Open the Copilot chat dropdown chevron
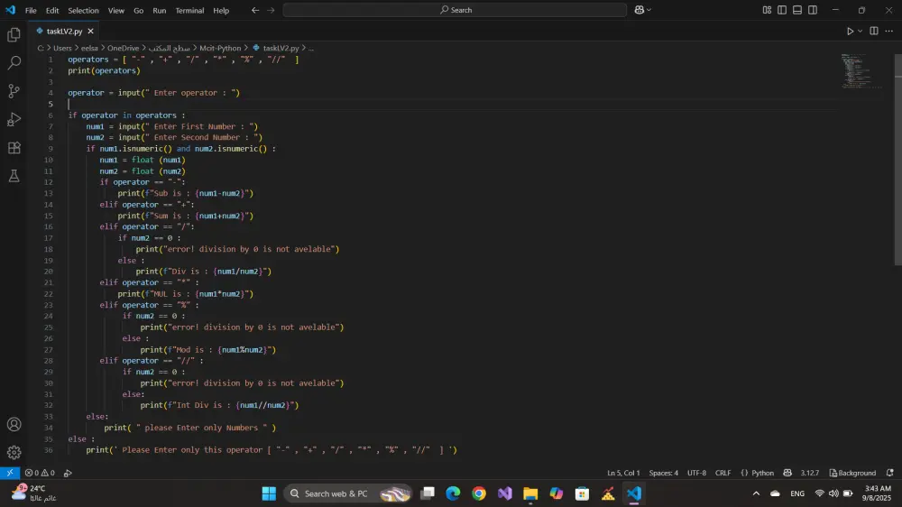 pos(651,10)
